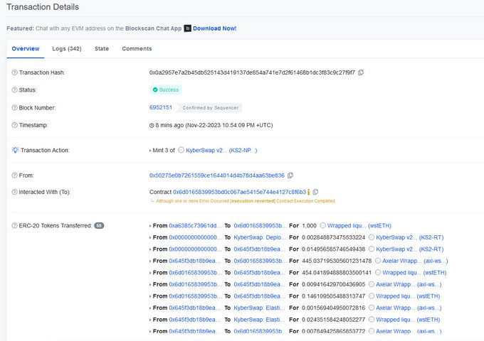Click help icon next to From label

tap(14, 175)
